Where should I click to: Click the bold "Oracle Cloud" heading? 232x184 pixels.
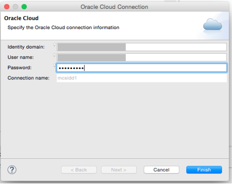[x=21, y=18]
